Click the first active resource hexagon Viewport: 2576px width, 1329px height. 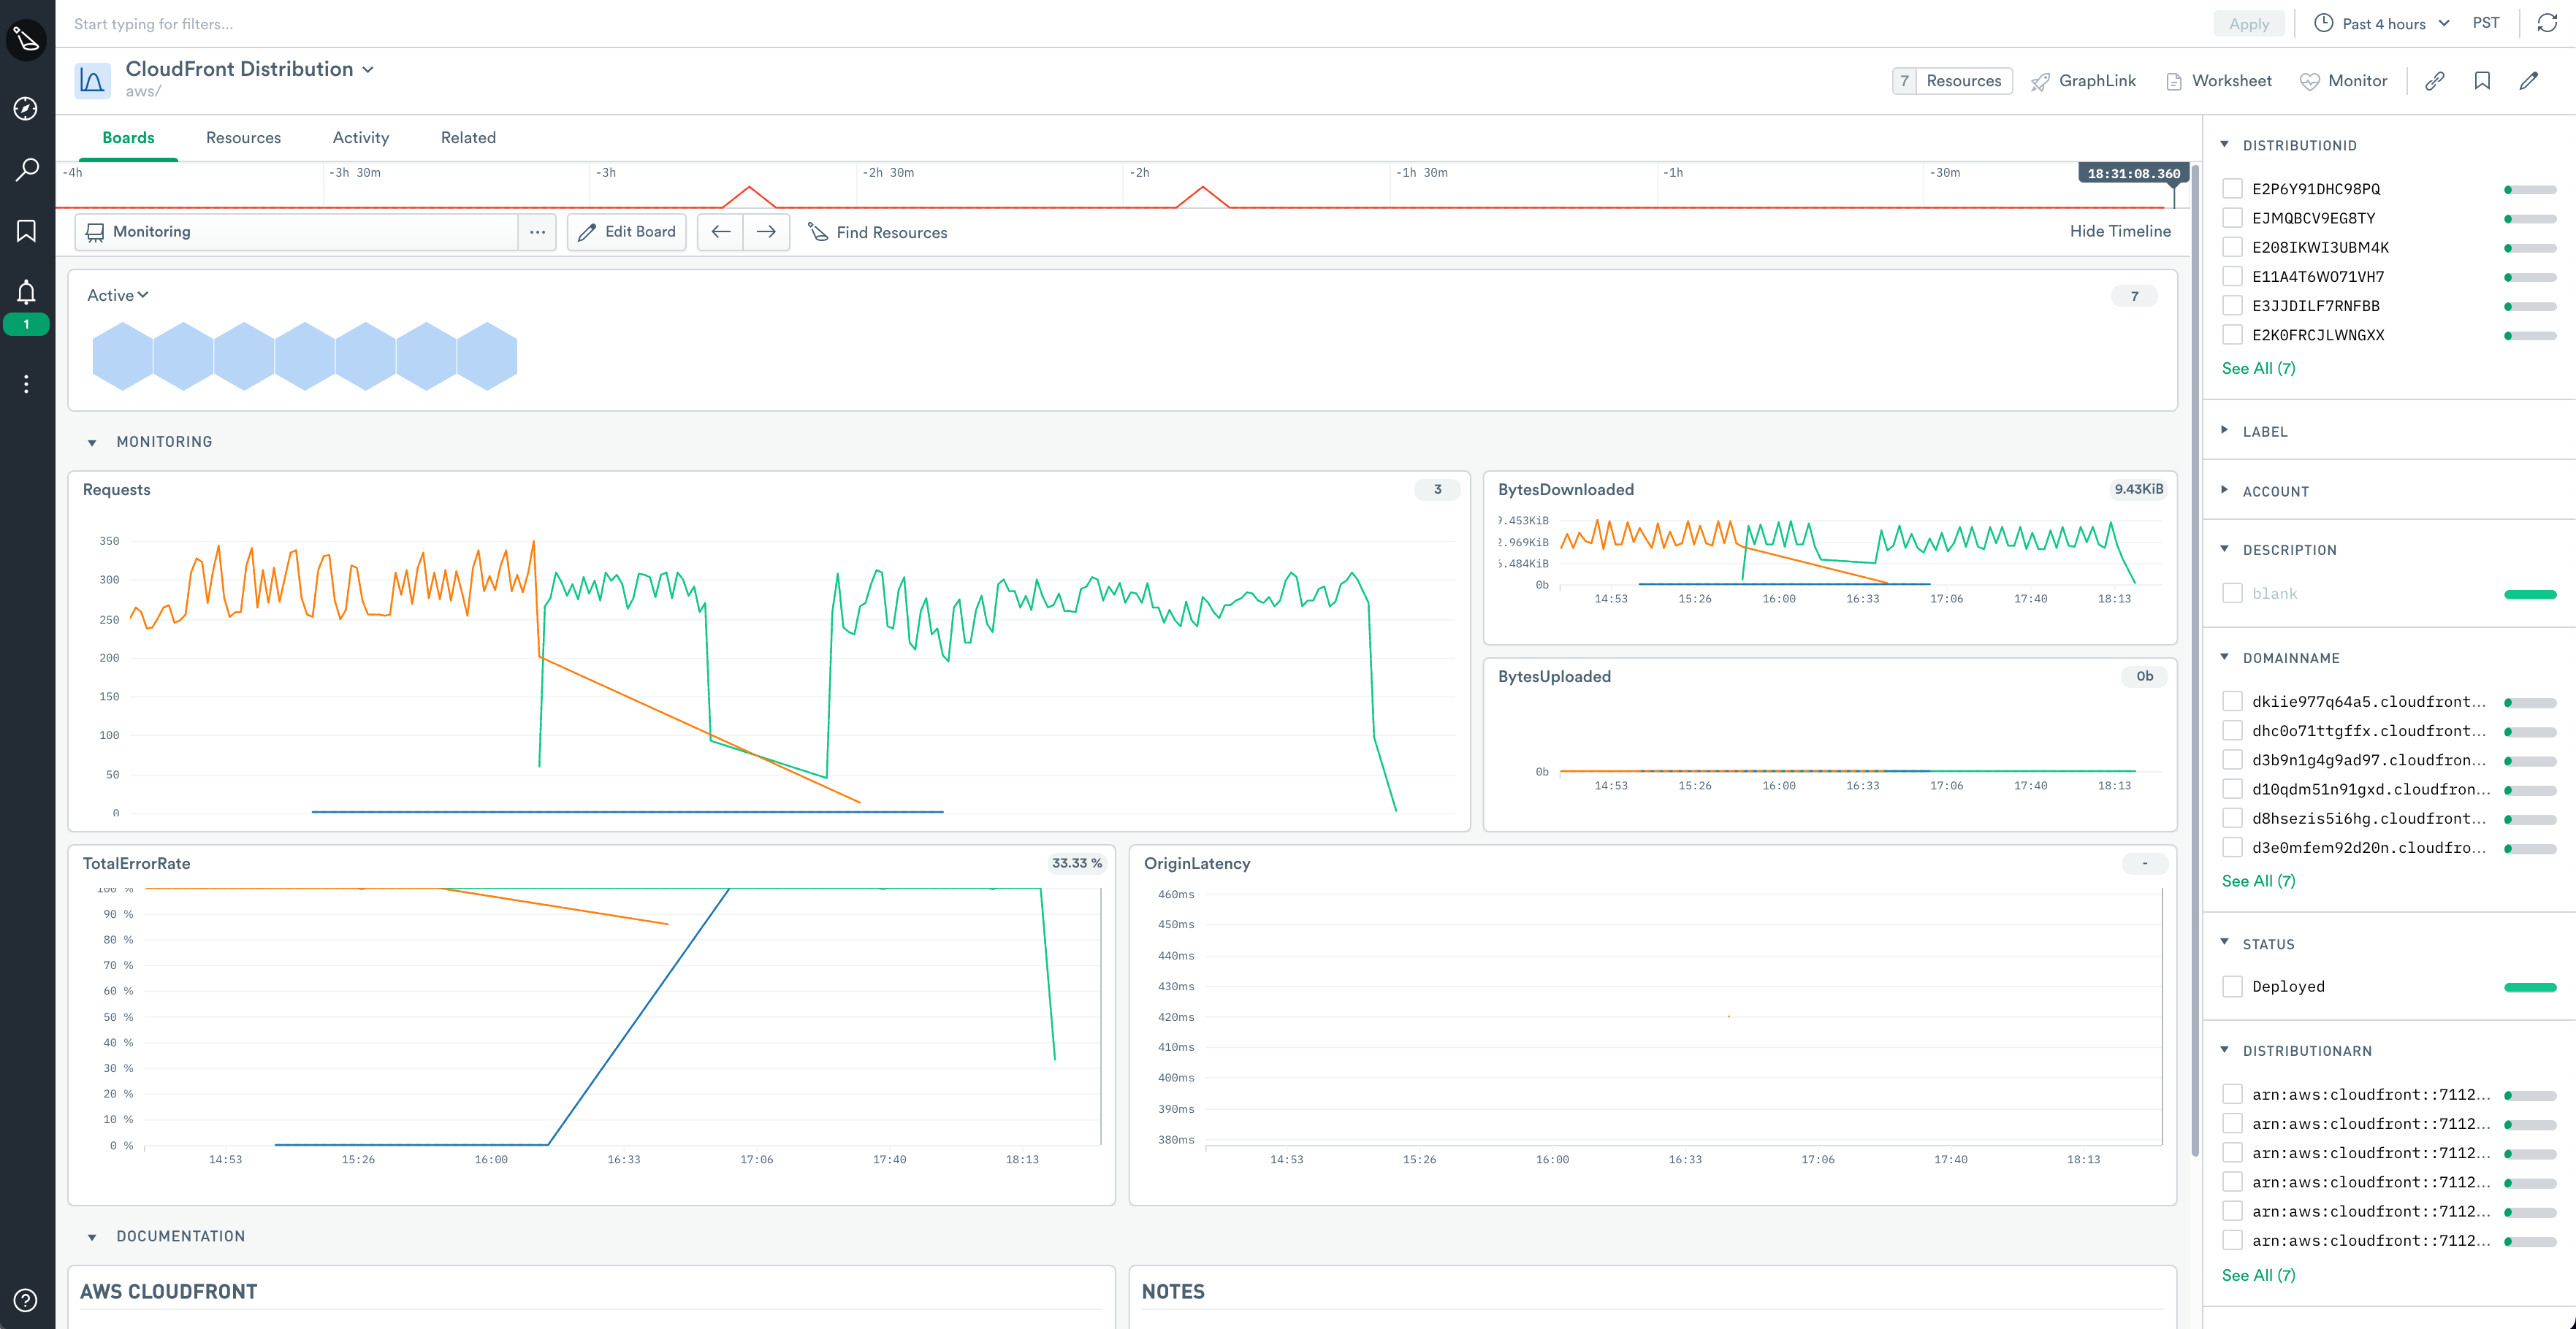coord(122,356)
